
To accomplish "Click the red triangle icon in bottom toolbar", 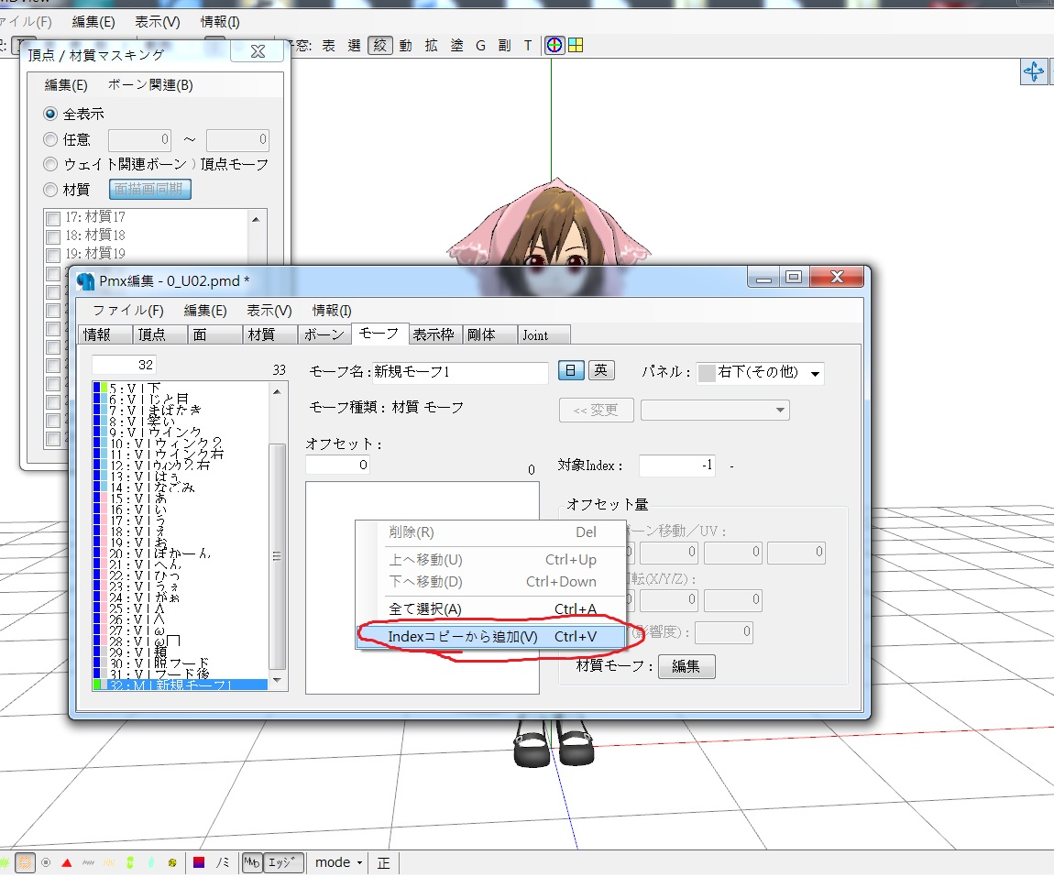I will 67,863.
